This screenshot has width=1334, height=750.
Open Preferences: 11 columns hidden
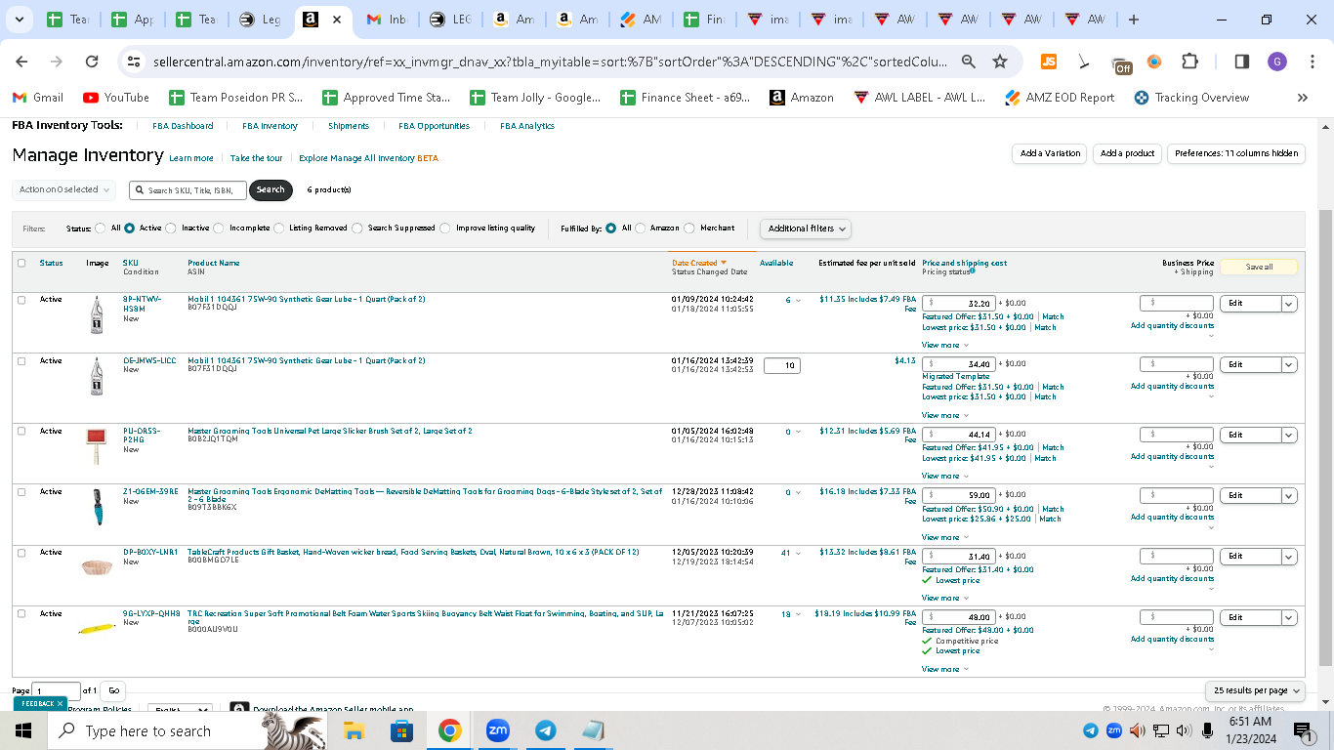pyautogui.click(x=1236, y=153)
